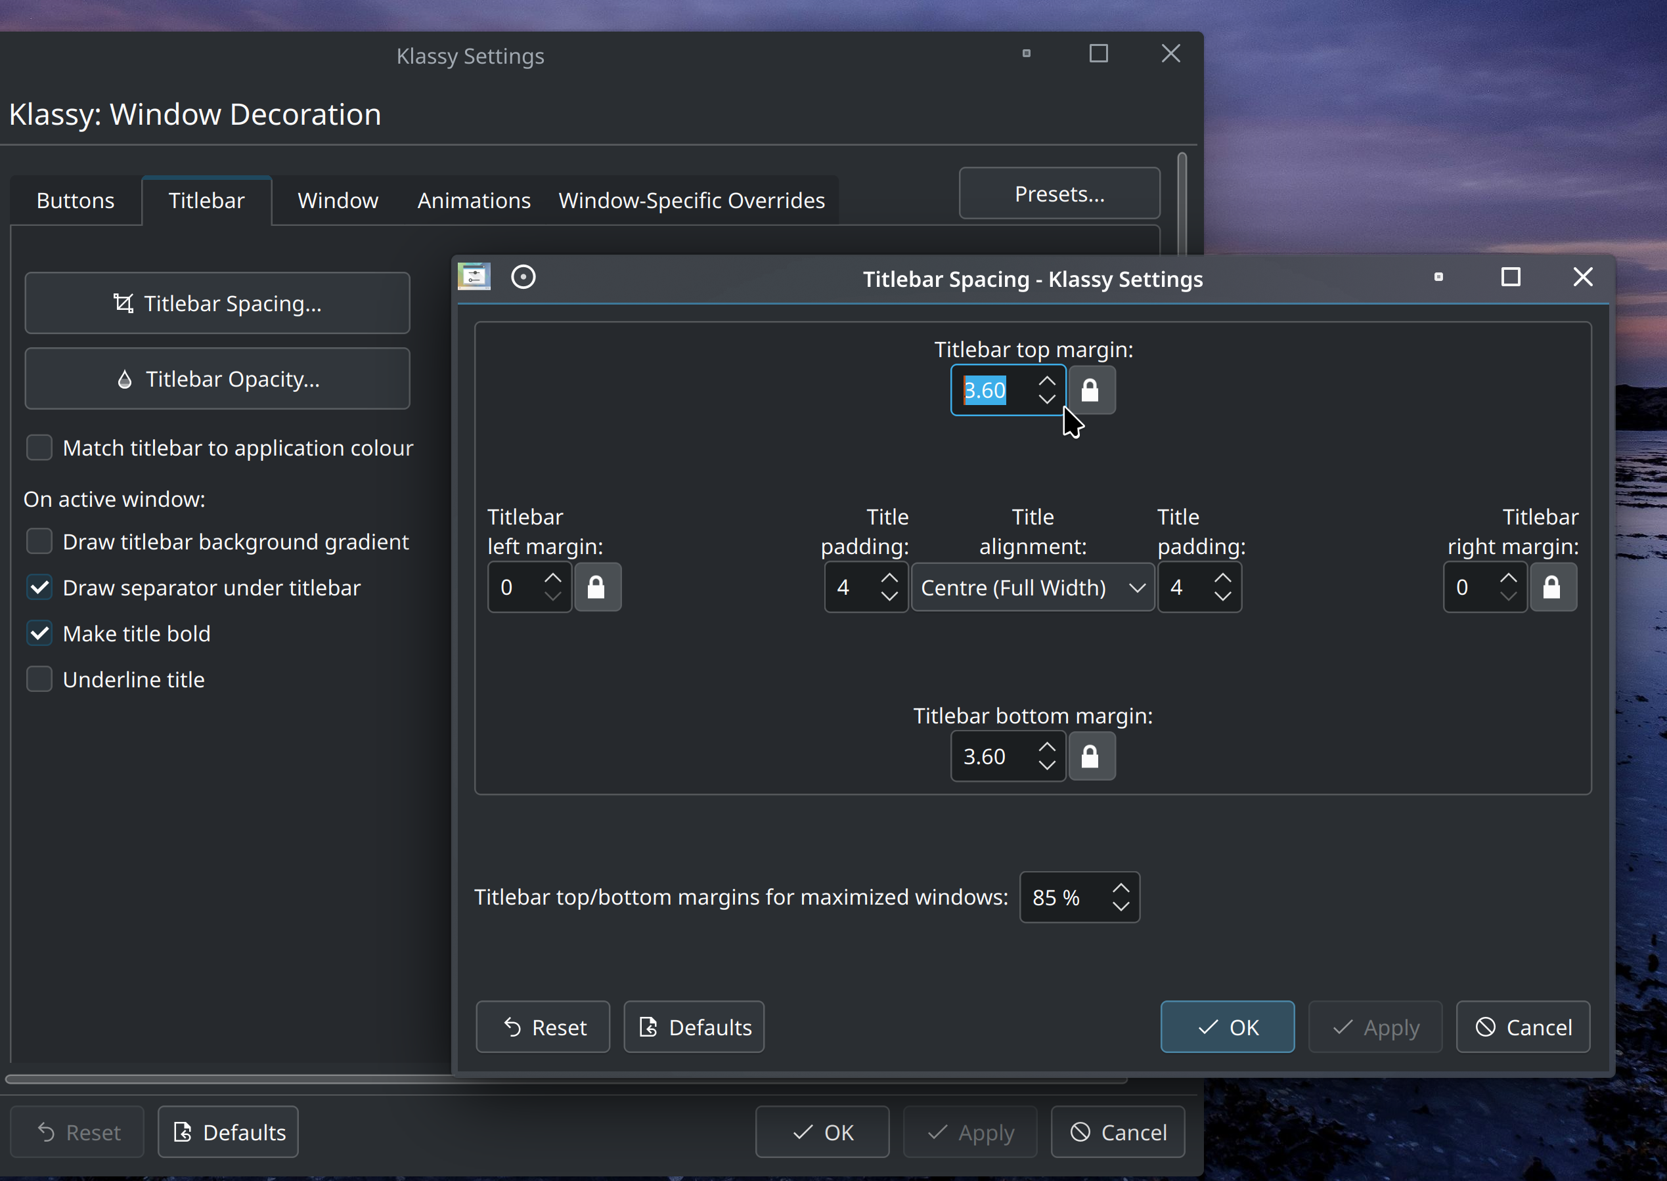Screen dimensions: 1667x1181
Task: Click the Klassy app icon in dialog titlebar
Action: (474, 277)
